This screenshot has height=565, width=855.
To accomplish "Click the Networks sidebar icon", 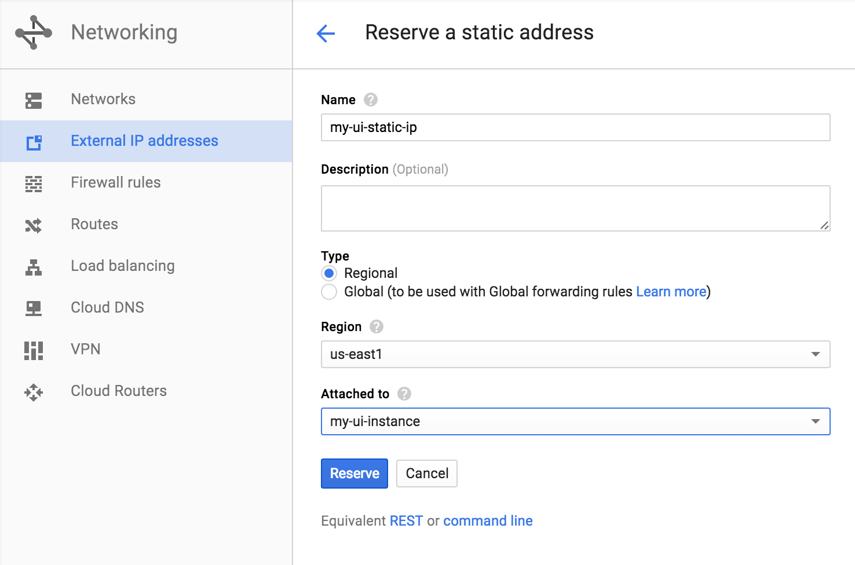I will (34, 100).
